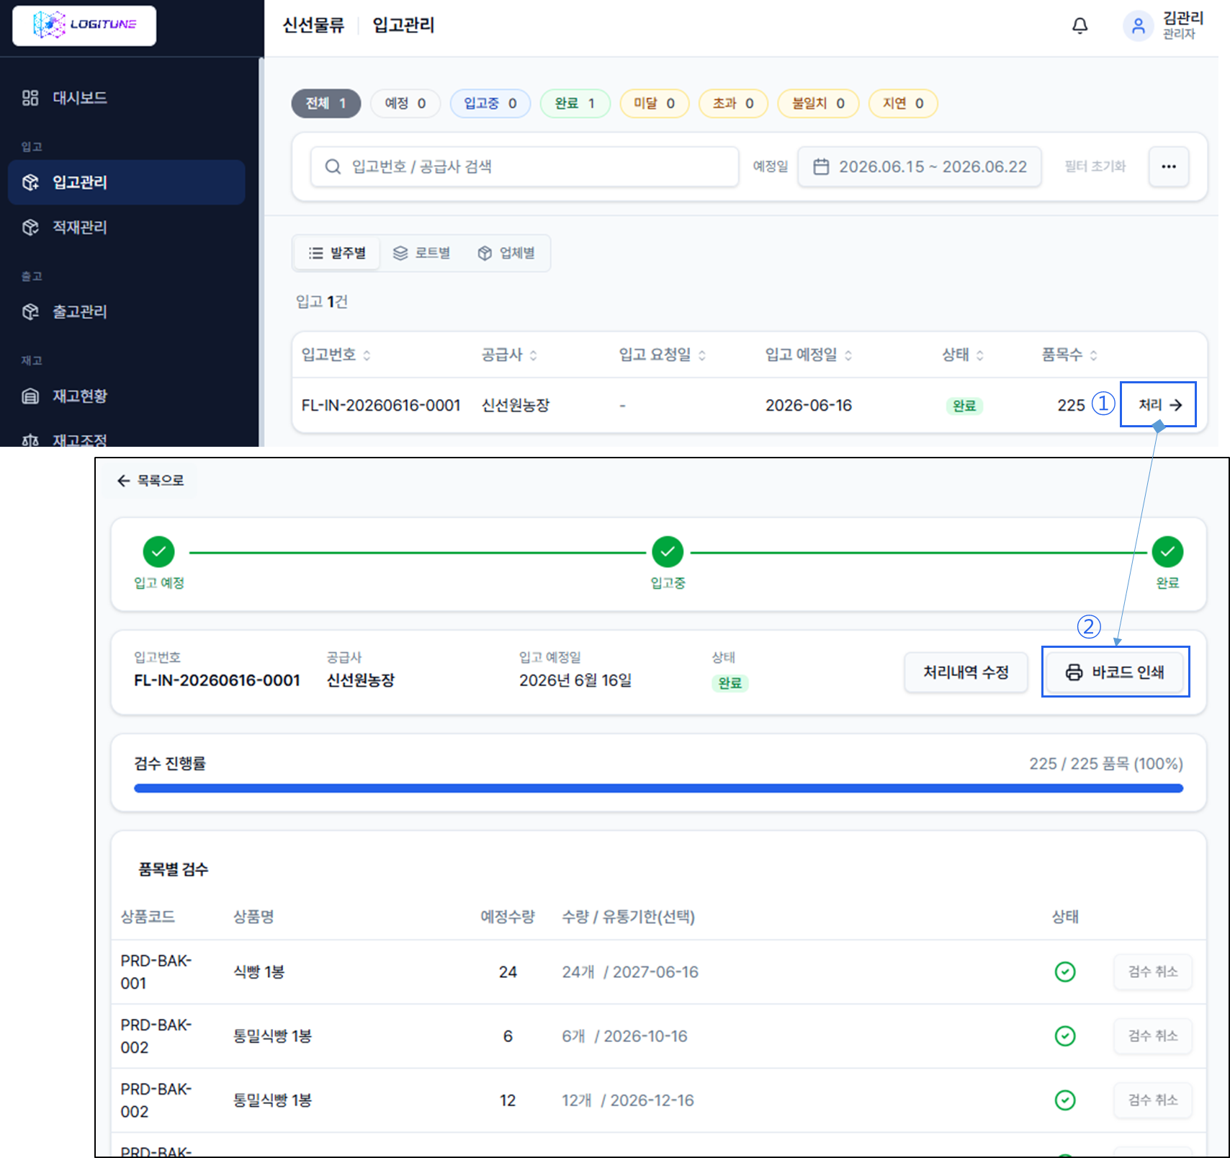Click 입고번호 FL-IN-20260616-0001 in the table row
This screenshot has height=1158, width=1230.
coord(381,406)
